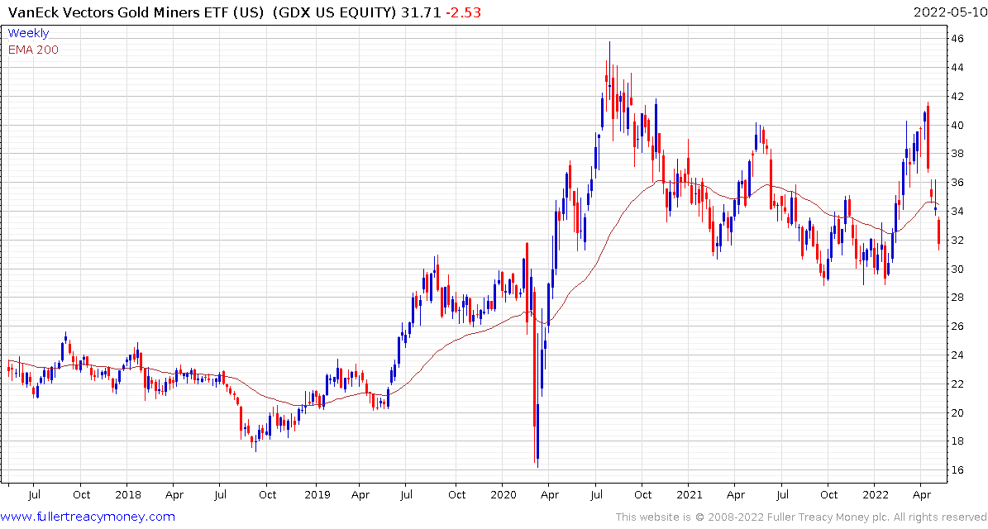988x529 pixels.
Task: Click the 'GDX US EQUITY' ticker text
Action: click(x=333, y=12)
